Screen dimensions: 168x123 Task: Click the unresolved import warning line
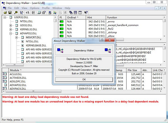click(81, 102)
